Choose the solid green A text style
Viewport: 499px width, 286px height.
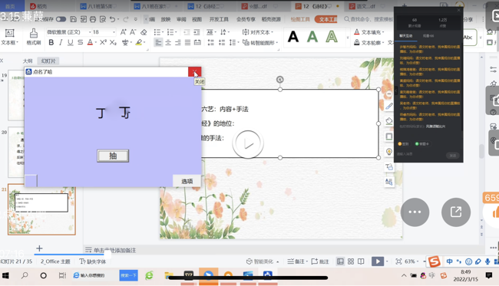coord(312,37)
